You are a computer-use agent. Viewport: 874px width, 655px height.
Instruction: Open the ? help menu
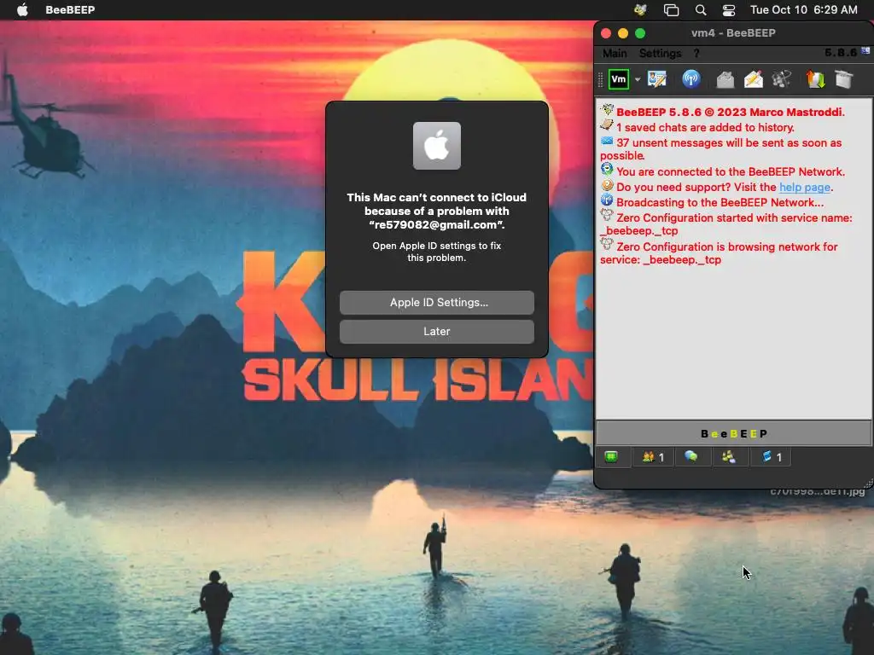click(x=696, y=53)
